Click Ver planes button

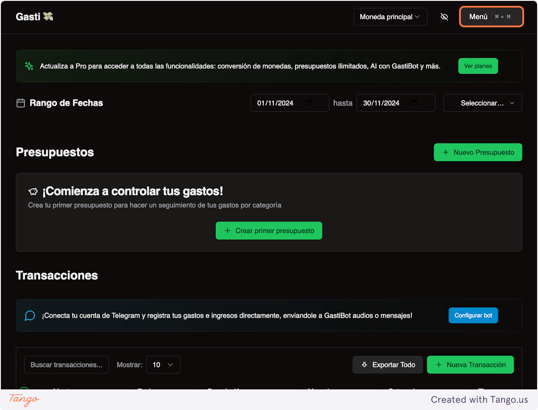click(478, 66)
